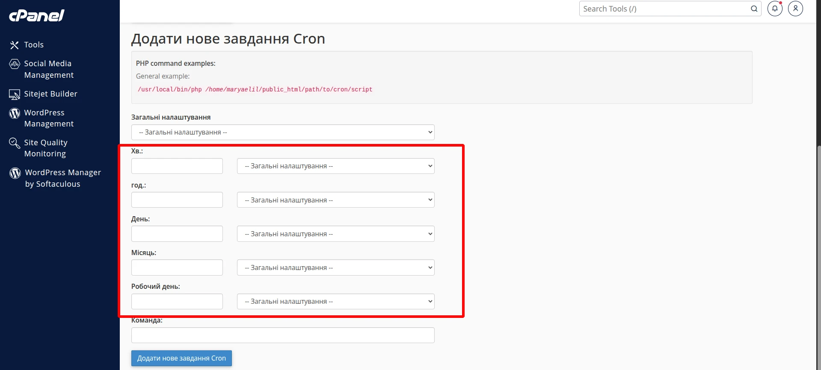Image resolution: width=821 pixels, height=370 pixels.
Task: Click the PHP command examples label
Action: tap(176, 63)
